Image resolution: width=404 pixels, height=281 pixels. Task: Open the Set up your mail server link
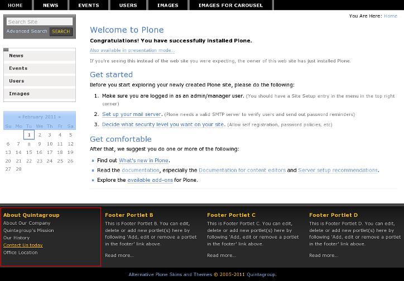(132, 114)
